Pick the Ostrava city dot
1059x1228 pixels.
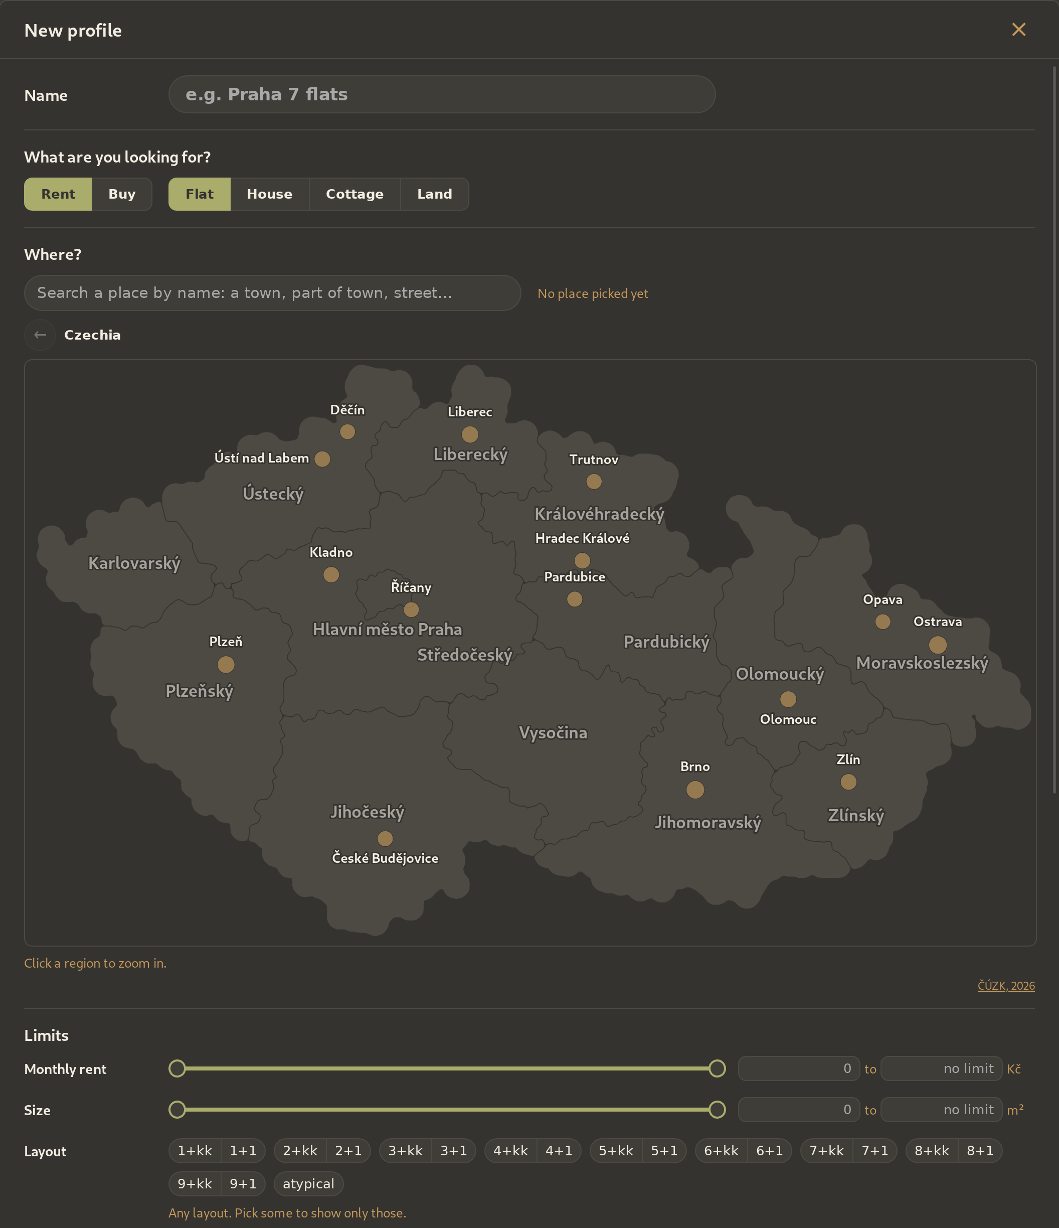coord(938,644)
